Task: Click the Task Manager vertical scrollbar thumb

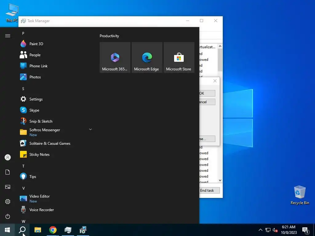Action: [x=220, y=59]
